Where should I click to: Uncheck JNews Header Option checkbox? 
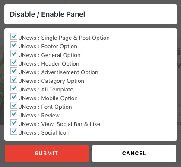coord(14,62)
